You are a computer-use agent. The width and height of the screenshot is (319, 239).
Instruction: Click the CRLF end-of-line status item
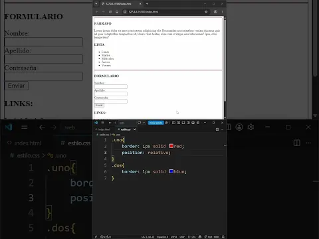tap(182, 237)
